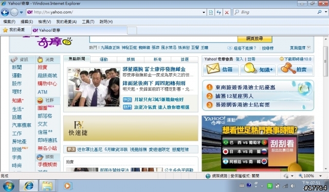Click the 註冊 link
This screenshot has width=329, height=192.
(x=251, y=59)
